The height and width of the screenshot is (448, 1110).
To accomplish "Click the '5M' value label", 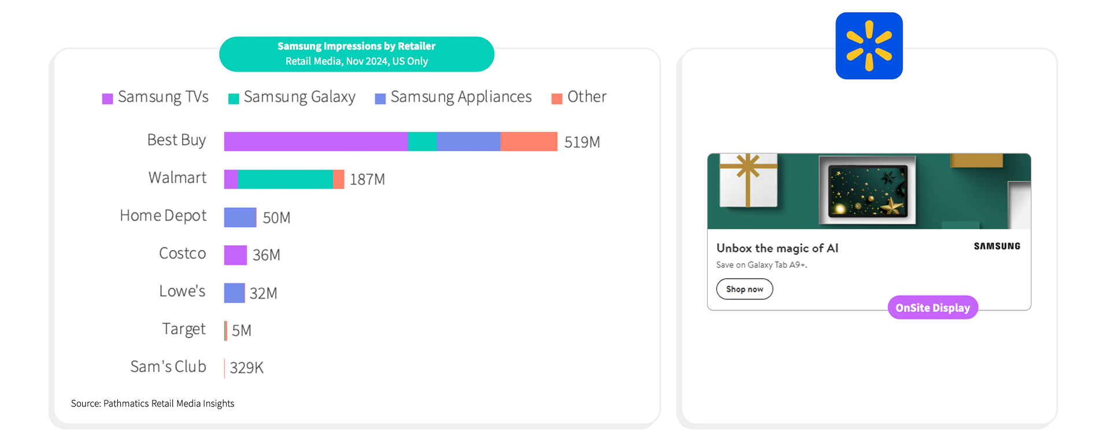I will coord(242,331).
